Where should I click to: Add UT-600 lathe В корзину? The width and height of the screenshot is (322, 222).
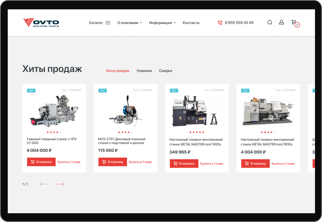tap(41, 162)
